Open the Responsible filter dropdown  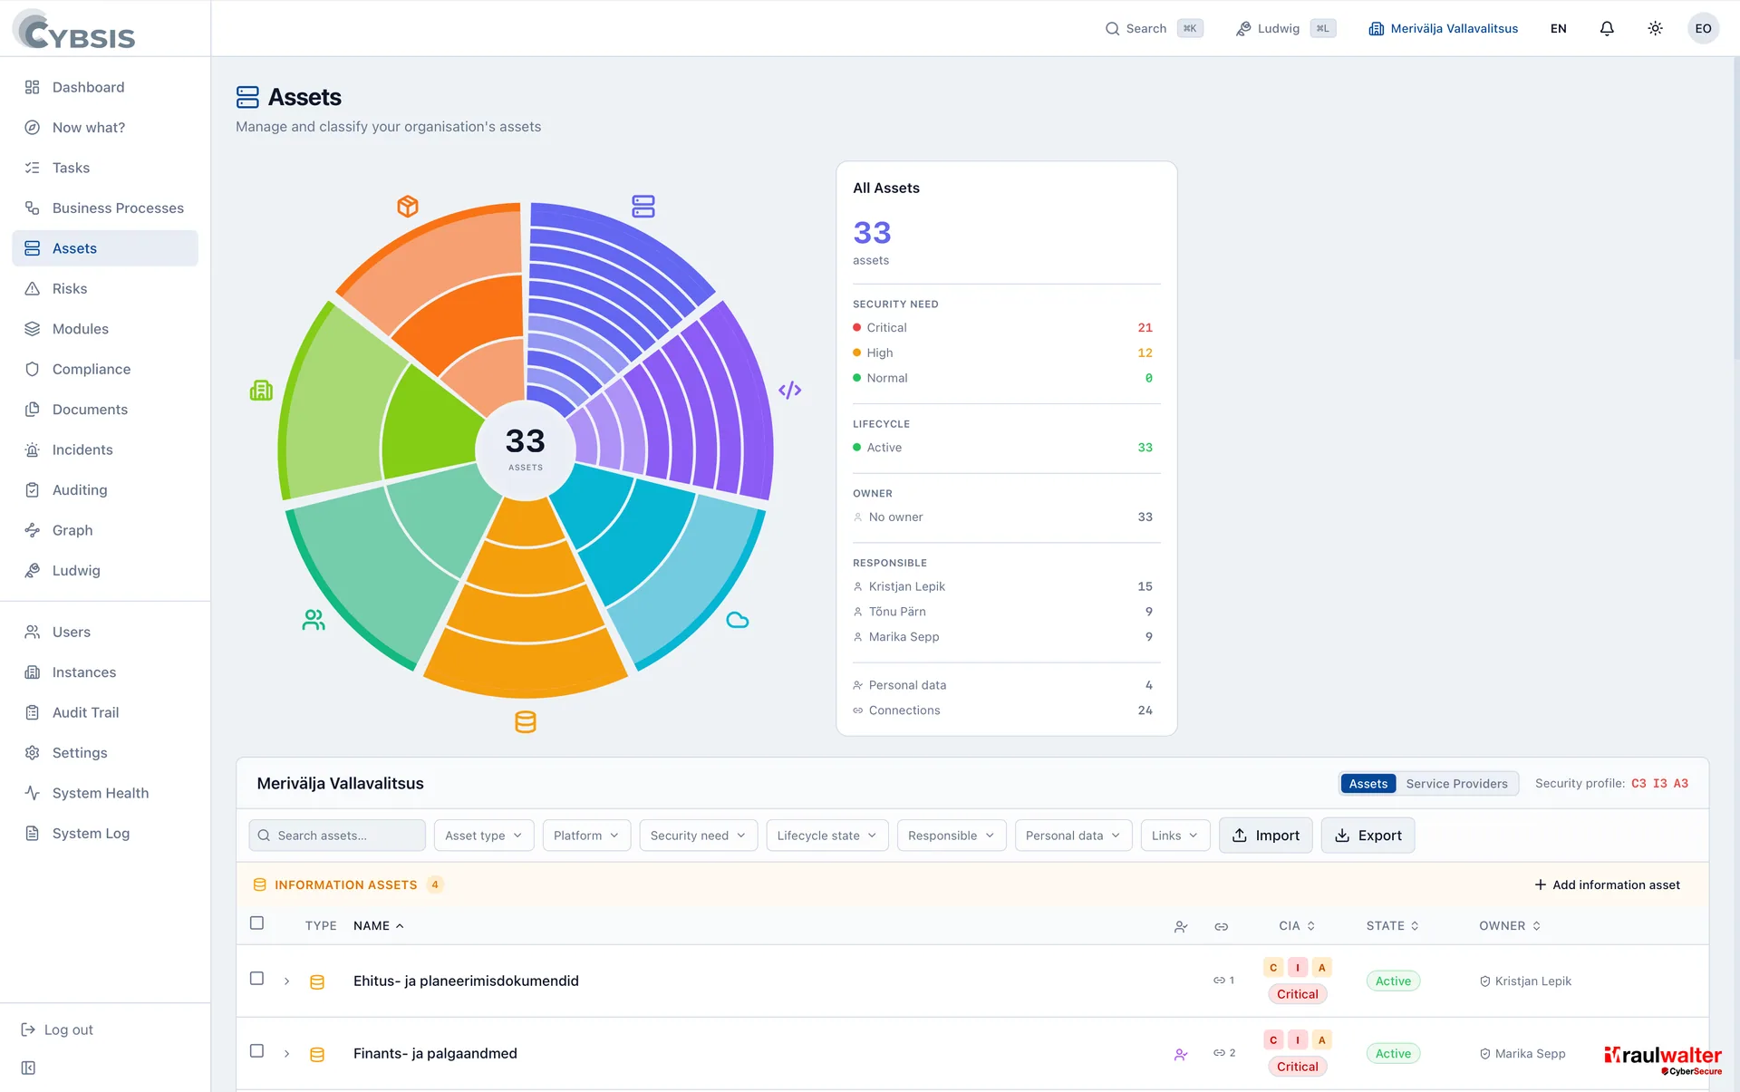952,836
